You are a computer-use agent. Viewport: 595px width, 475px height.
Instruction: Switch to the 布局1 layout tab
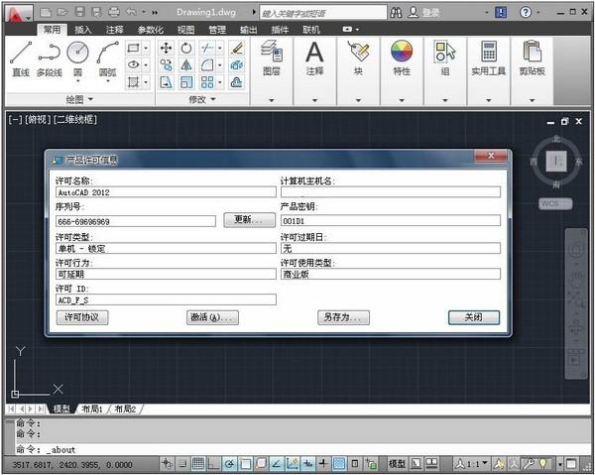91,409
